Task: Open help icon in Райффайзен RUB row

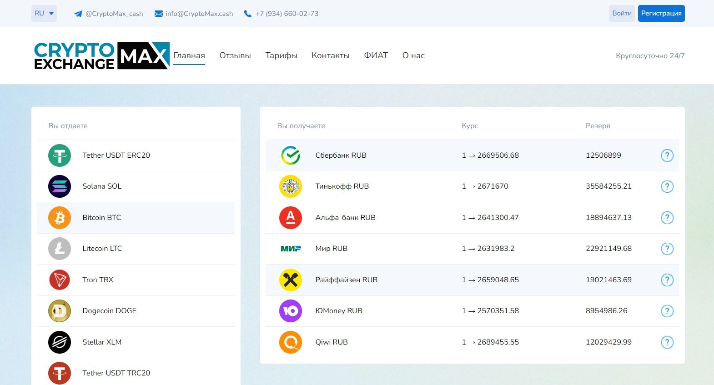Action: (x=667, y=280)
